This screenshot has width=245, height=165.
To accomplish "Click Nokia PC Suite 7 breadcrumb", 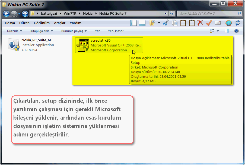I will click(113, 14).
